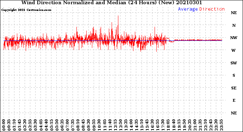Viewport: 243px width, 132px height.
Task: Click the 'N' axis label
Action: [x=234, y=25]
